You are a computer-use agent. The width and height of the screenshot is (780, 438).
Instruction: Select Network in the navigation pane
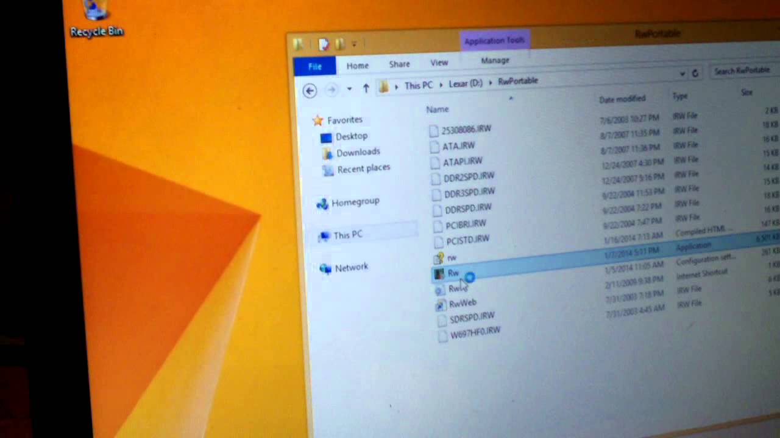click(x=352, y=267)
